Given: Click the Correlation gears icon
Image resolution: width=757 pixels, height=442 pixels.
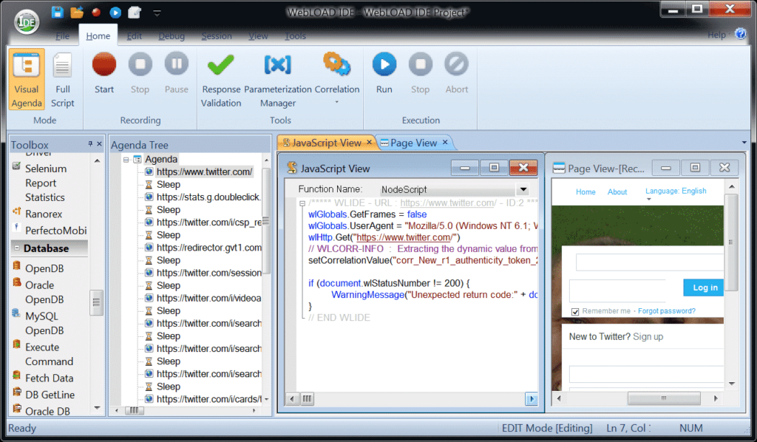Looking at the screenshot, I should (x=337, y=64).
